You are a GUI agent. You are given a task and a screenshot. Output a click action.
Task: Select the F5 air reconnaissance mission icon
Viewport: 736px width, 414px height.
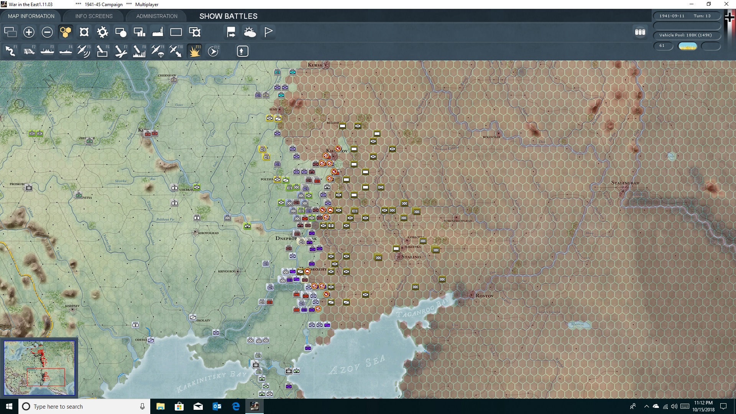(x=84, y=51)
